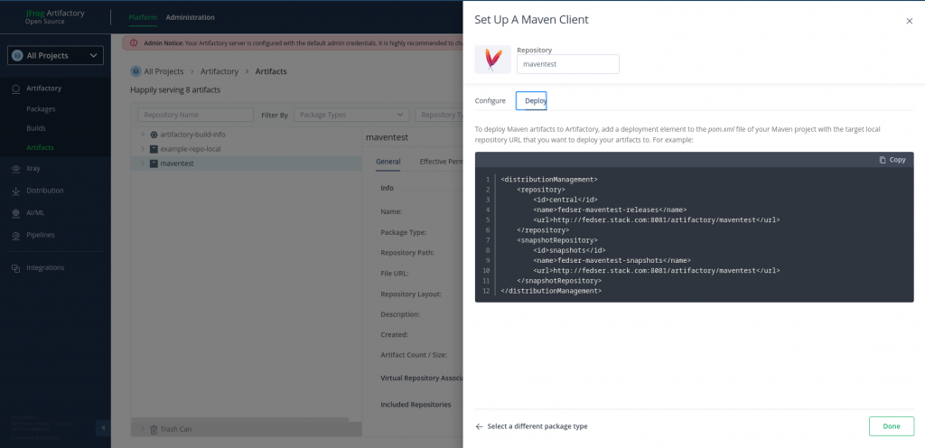The width and height of the screenshot is (925, 448).
Task: Switch to the Configure tab
Action: [x=491, y=101]
